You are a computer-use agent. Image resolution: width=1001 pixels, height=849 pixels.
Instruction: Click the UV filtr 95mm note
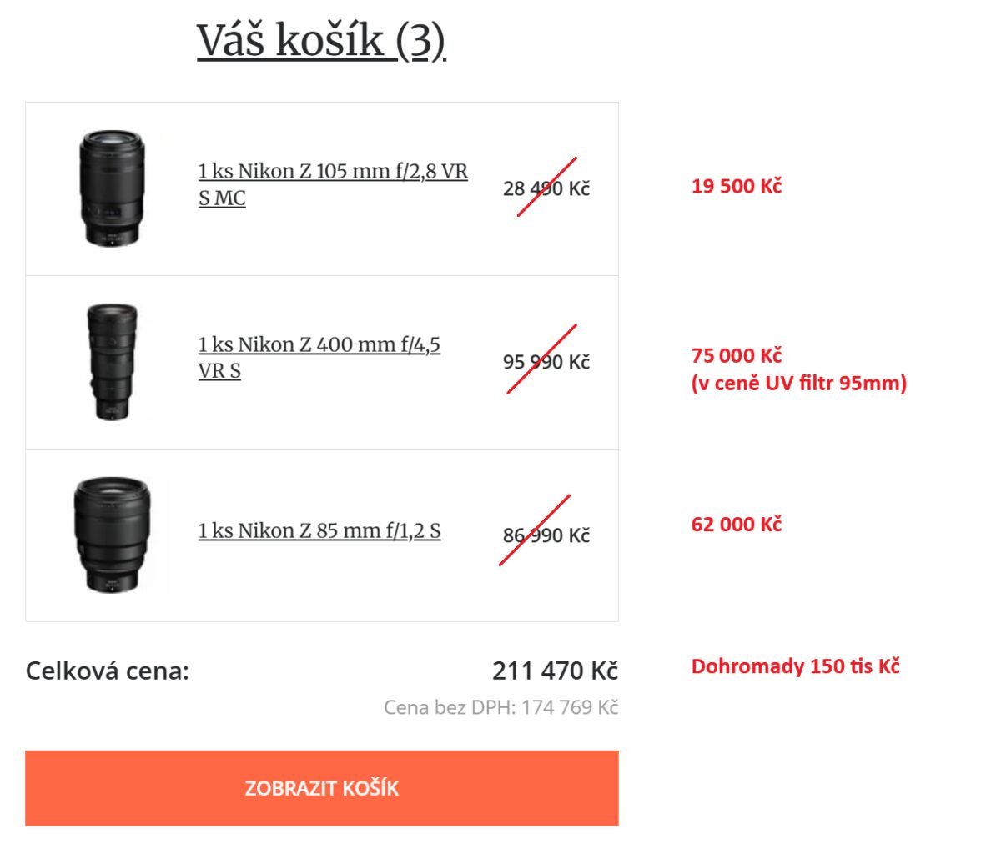tap(798, 384)
